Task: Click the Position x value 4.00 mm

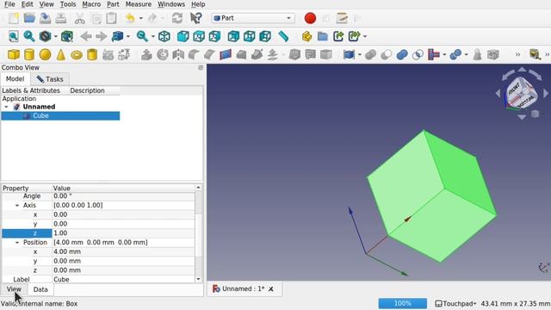Action: point(123,251)
